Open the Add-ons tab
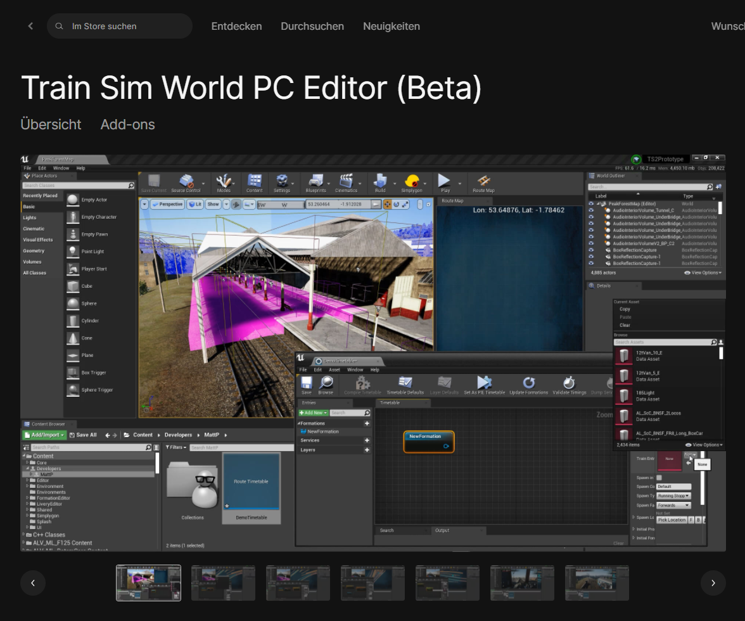 (127, 124)
